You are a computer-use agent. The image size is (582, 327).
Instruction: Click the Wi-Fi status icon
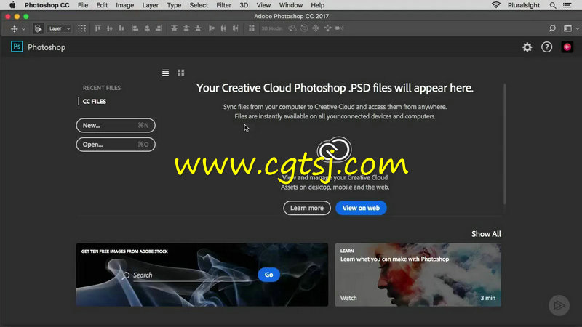[496, 5]
